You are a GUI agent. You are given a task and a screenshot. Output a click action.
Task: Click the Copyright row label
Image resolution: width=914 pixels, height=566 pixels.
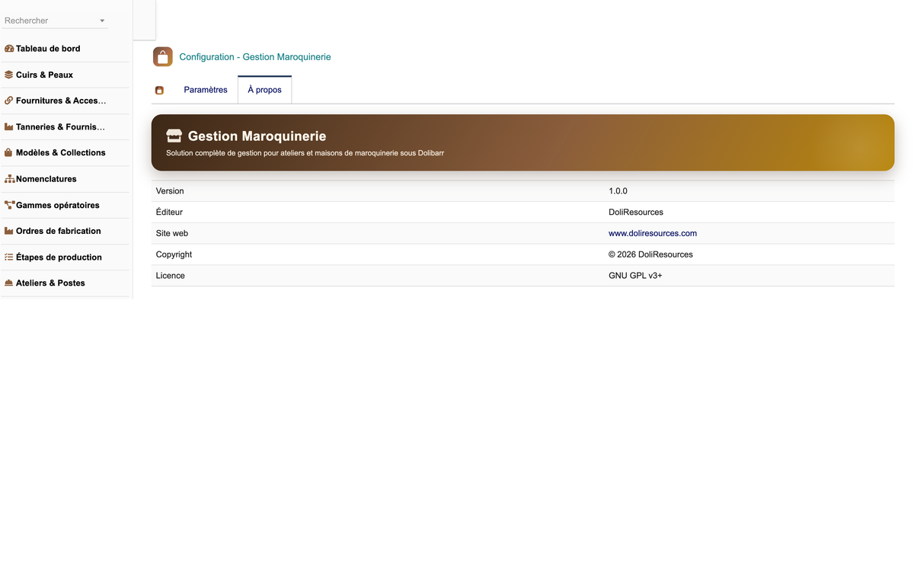tap(174, 254)
